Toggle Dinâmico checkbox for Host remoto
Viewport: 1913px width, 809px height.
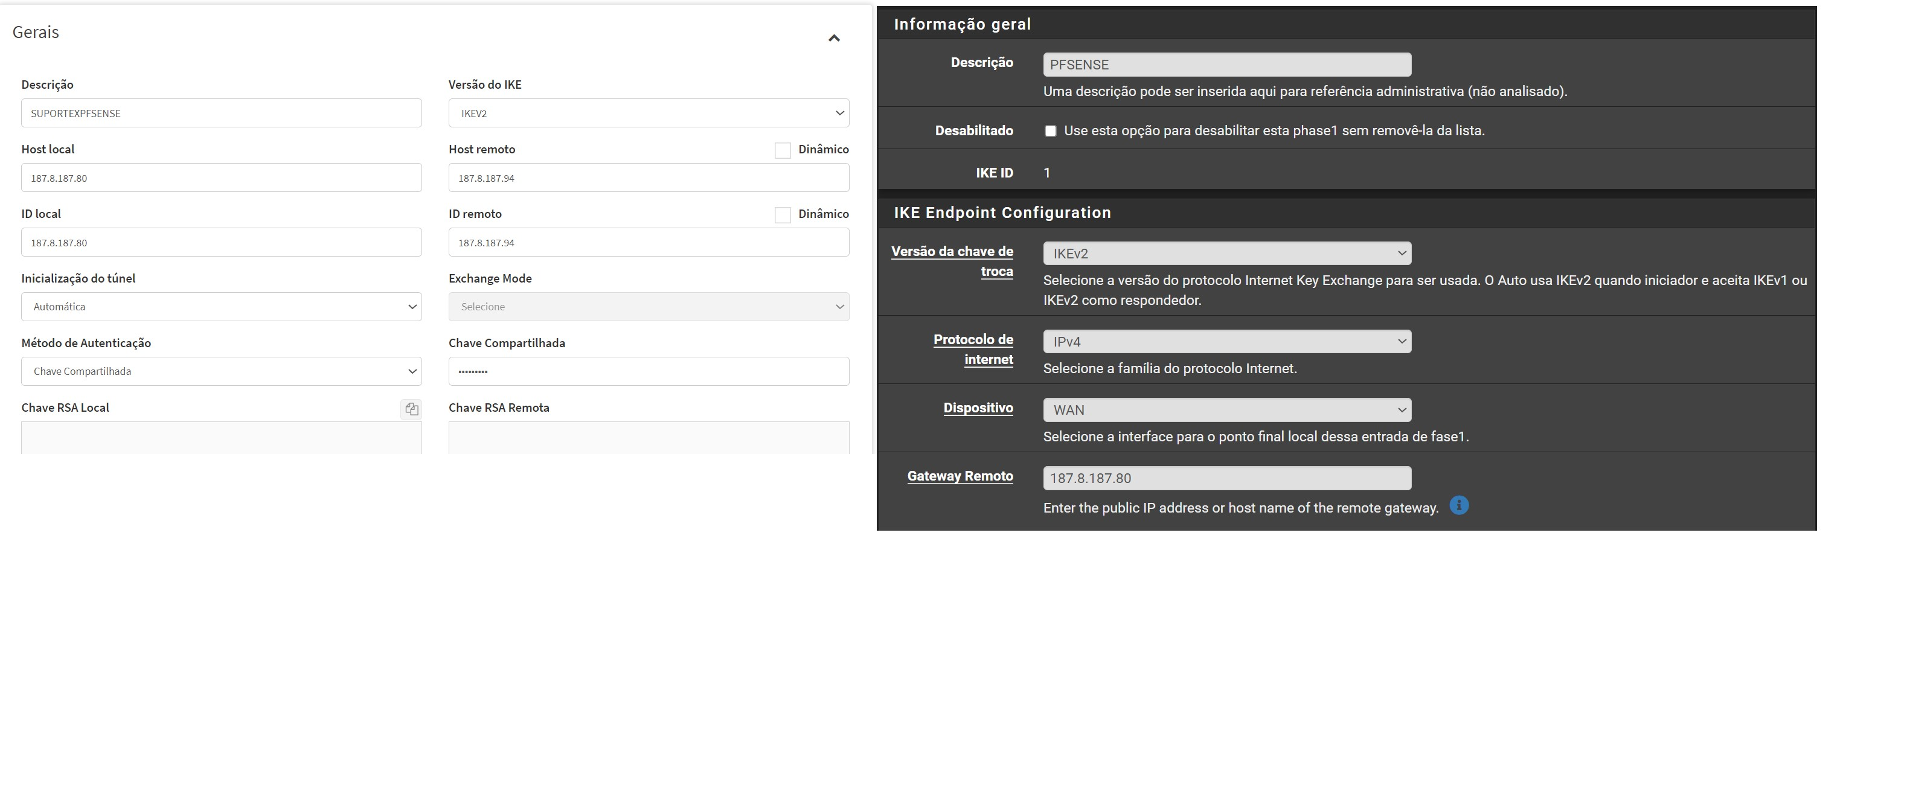pos(783,151)
